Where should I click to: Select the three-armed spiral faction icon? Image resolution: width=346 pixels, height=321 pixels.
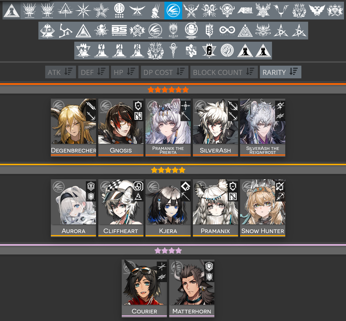point(65,30)
